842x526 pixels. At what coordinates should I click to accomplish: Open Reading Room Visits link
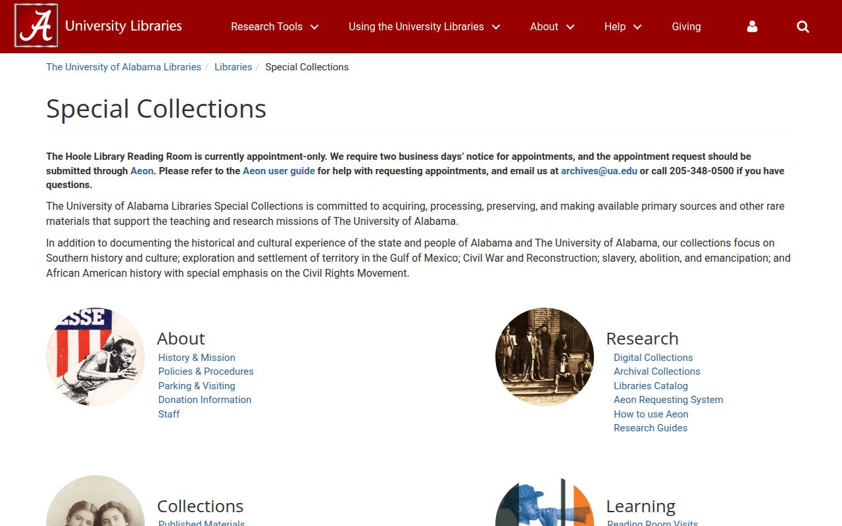[653, 523]
